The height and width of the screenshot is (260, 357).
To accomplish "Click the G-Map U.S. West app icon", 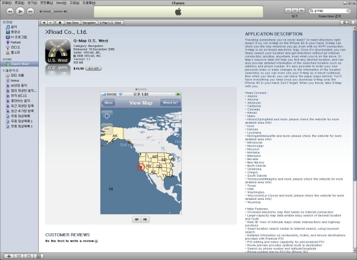I will point(58,51).
